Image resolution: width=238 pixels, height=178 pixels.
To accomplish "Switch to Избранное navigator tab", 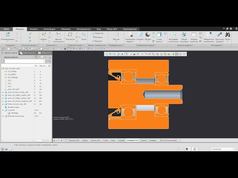I will 45,53.
